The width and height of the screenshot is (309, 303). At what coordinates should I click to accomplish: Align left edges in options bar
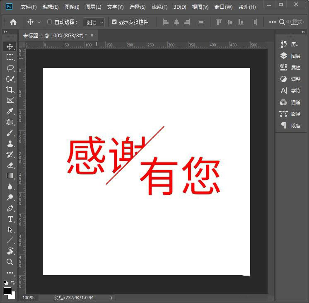(166, 22)
